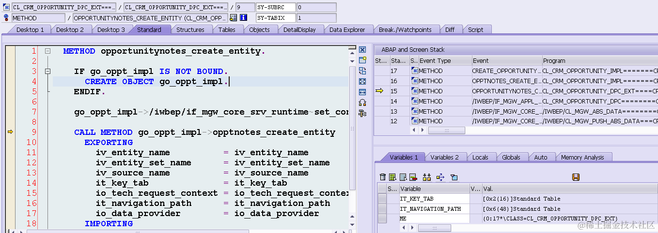658x233 pixels.
Task: Open the Data Explorer tab
Action: (347, 29)
